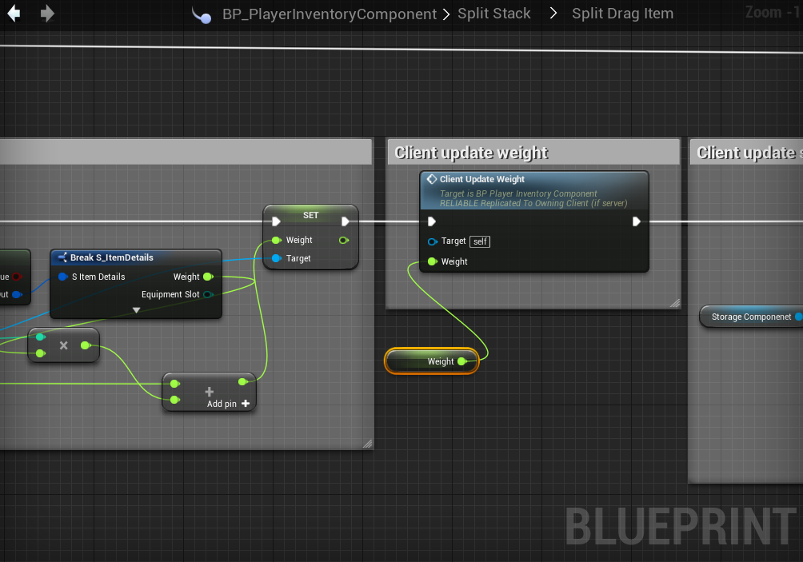The width and height of the screenshot is (803, 562).
Task: Select the Split Drag Item breadcrumb link
Action: click(x=622, y=14)
